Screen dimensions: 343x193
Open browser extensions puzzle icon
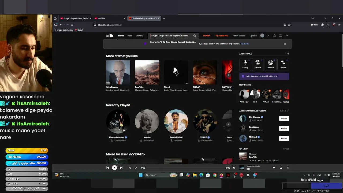click(328, 25)
